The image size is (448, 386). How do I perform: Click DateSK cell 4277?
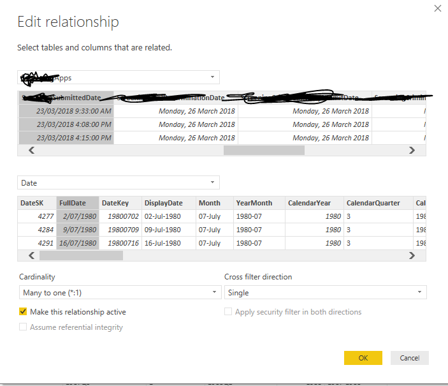pos(37,216)
